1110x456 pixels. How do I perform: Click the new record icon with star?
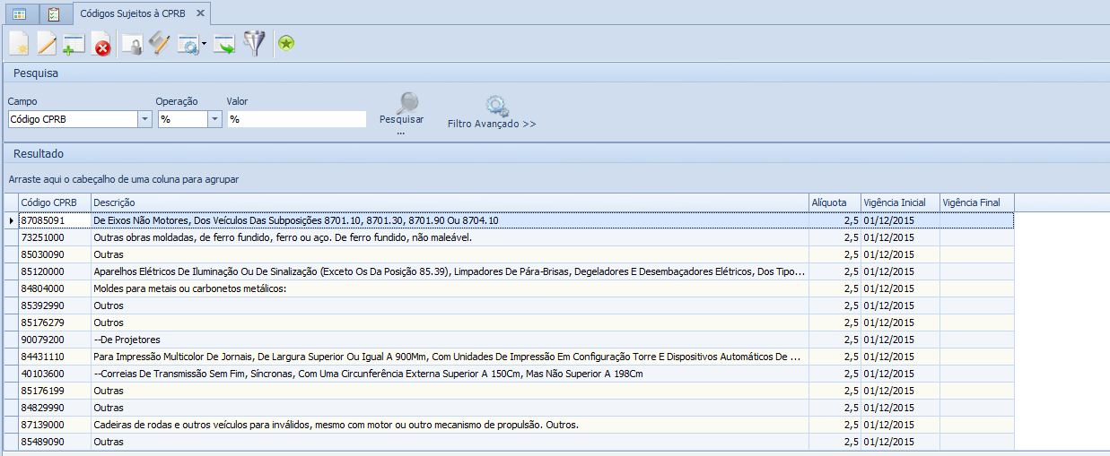pyautogui.click(x=18, y=44)
